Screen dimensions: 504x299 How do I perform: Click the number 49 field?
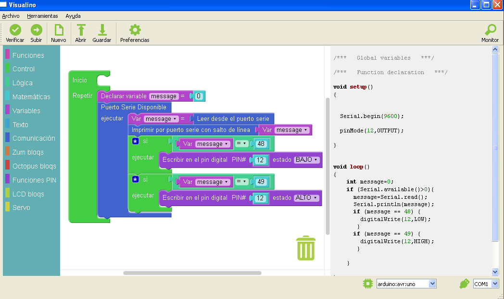(x=261, y=182)
